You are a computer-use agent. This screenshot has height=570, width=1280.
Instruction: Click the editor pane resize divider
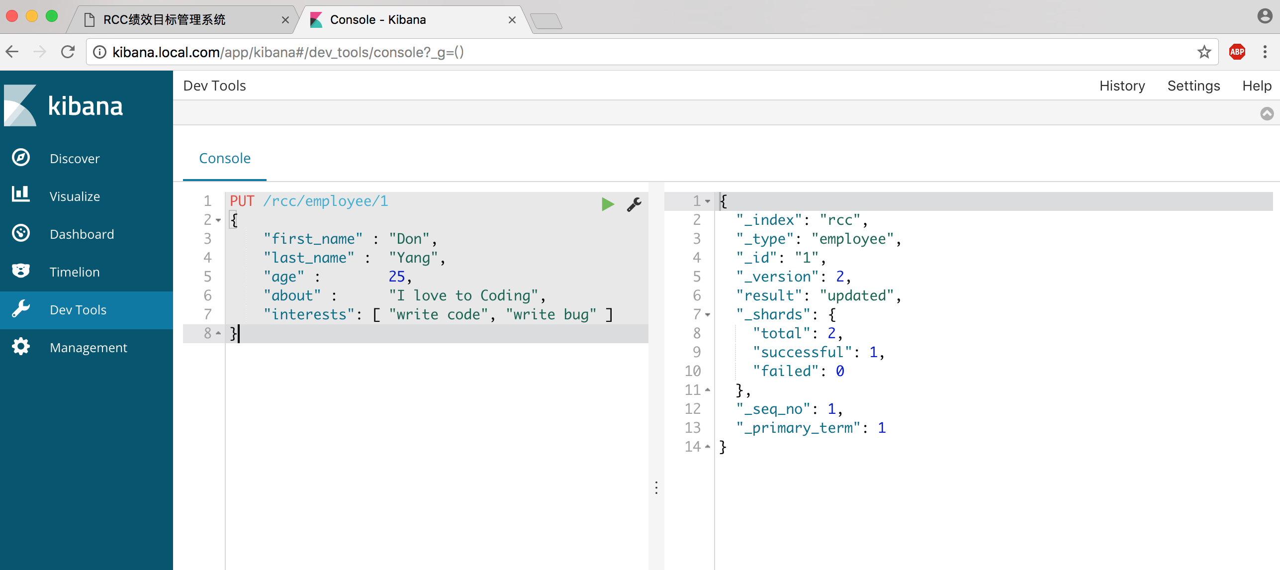(x=656, y=487)
